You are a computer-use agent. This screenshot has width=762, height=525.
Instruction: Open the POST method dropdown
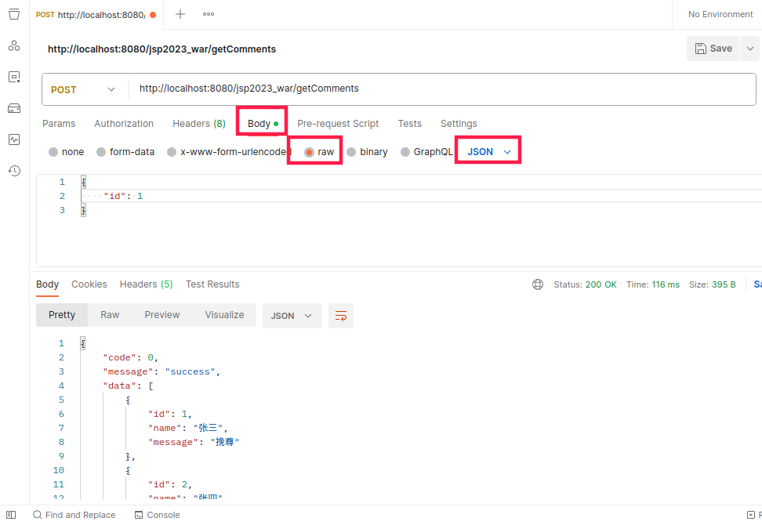83,89
